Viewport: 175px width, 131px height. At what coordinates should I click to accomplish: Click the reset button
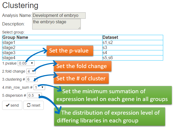(x=34, y=105)
